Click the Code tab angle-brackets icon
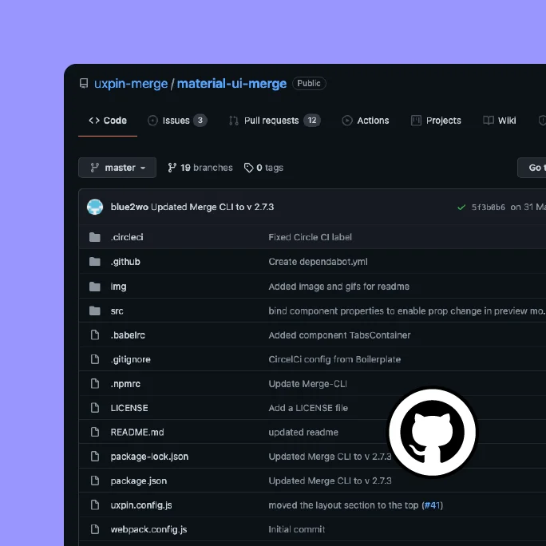This screenshot has height=546, width=546. [x=94, y=121]
